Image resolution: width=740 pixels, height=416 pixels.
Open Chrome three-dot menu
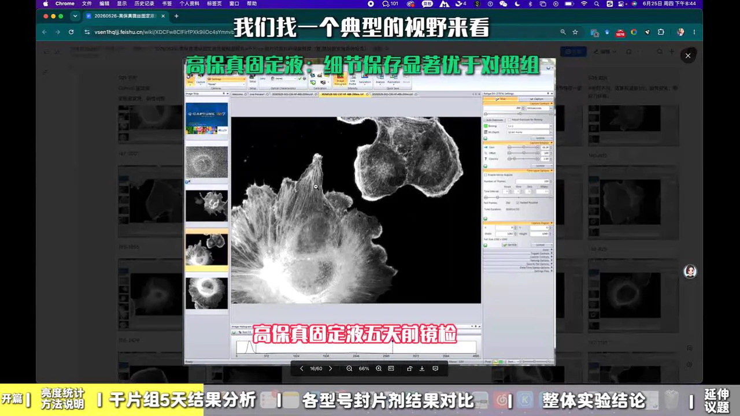point(694,32)
